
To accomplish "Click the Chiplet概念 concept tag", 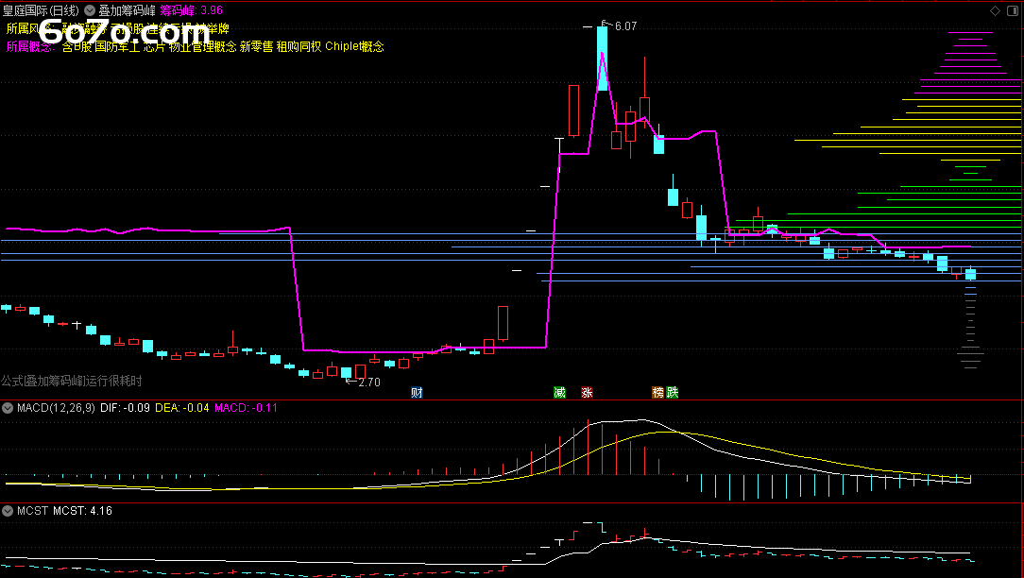I will tap(354, 46).
